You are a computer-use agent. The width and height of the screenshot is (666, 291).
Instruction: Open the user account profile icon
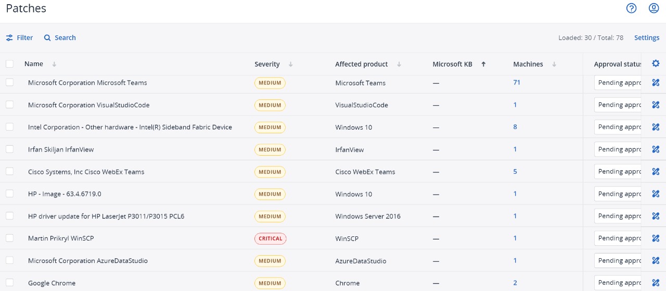click(x=654, y=8)
